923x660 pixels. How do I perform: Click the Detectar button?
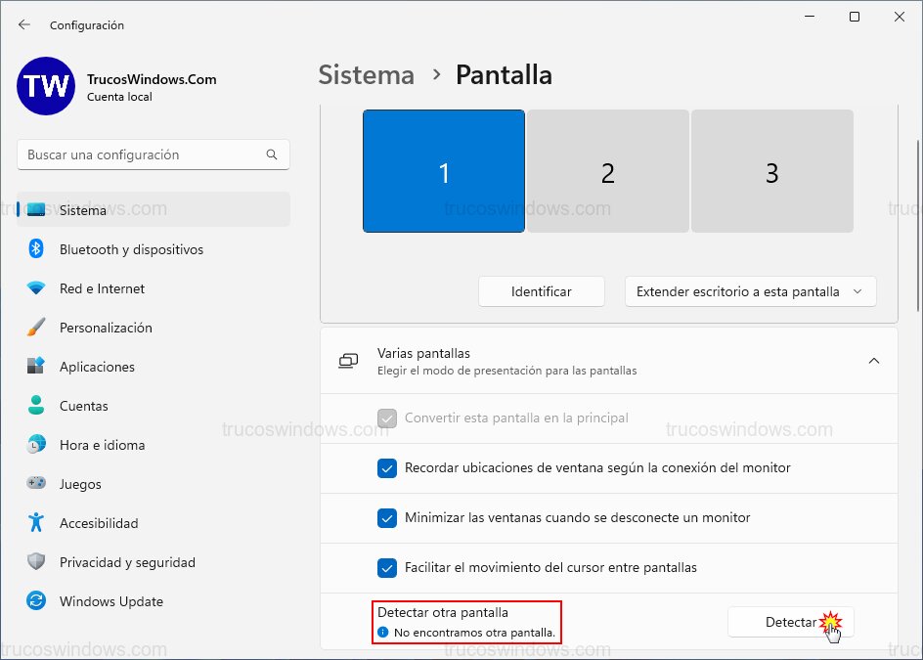click(x=790, y=622)
